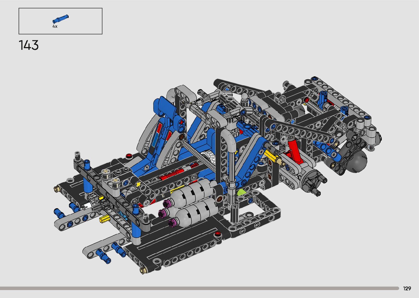Click the 4x quantity label

point(55,27)
